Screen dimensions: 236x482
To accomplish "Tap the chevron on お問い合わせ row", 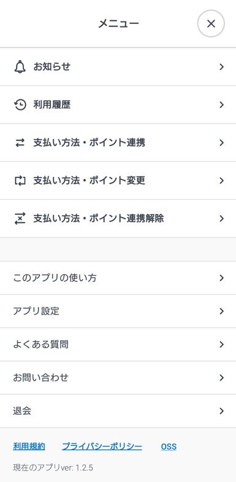I will [221, 378].
